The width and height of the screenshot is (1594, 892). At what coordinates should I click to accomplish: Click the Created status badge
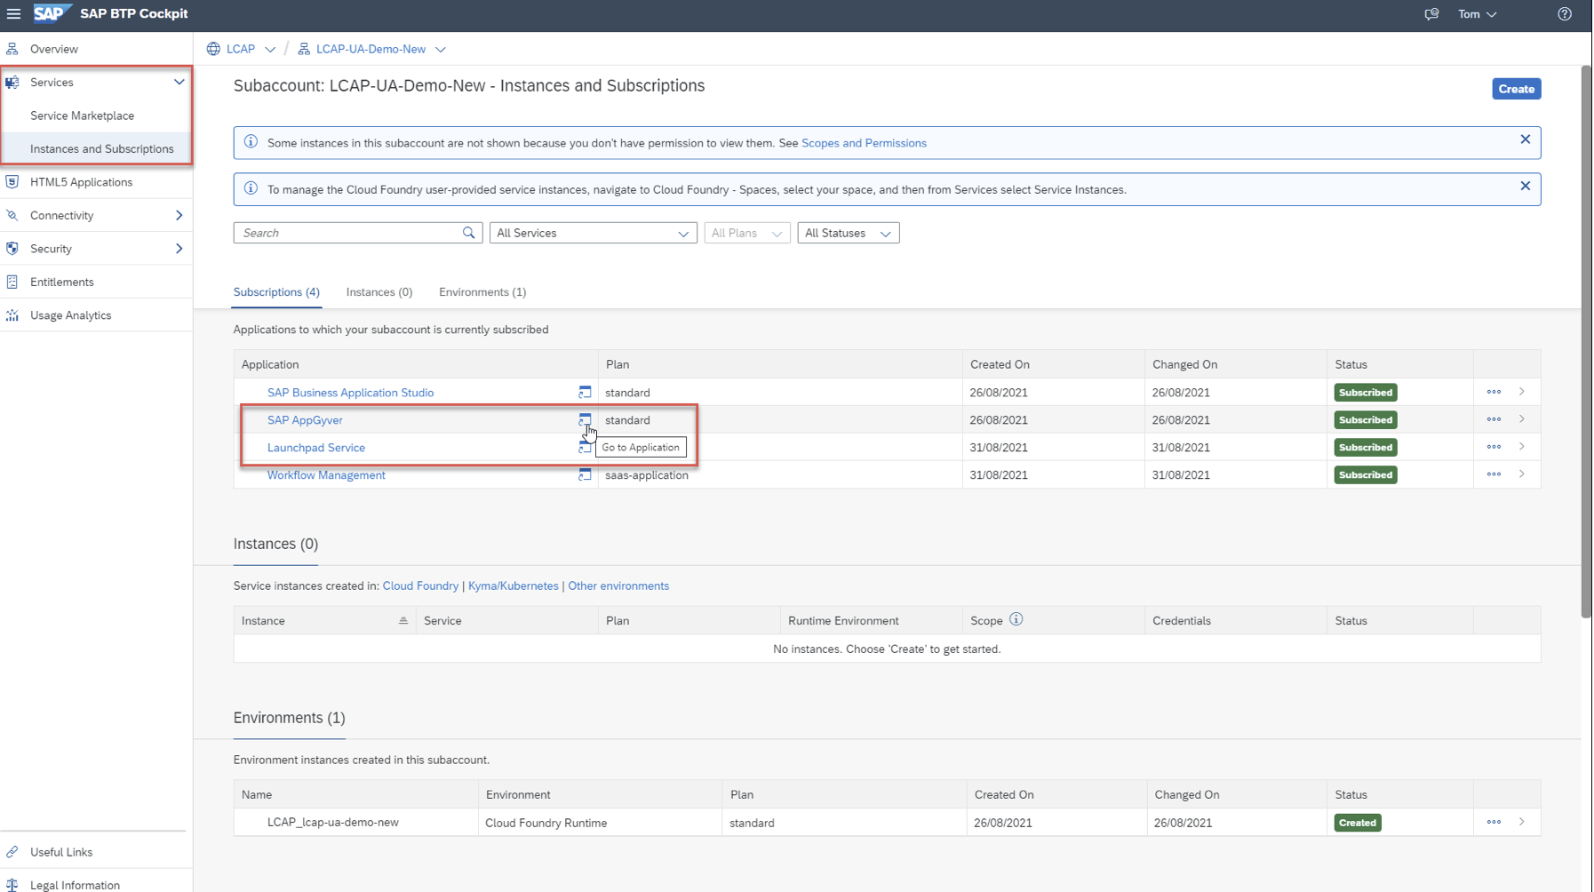(x=1358, y=823)
